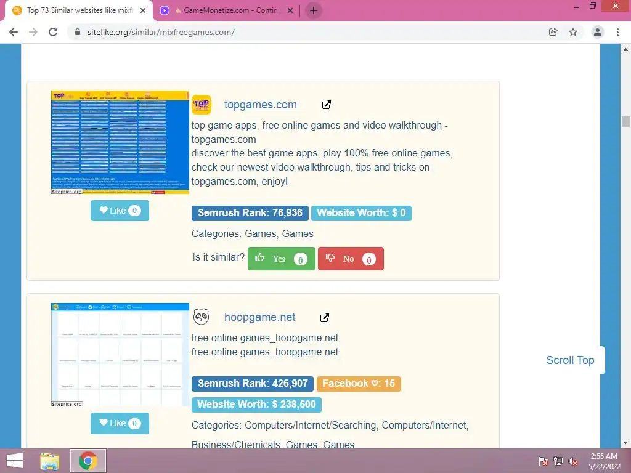View site security lock information
Screen dimensions: 631x473
tap(78, 32)
